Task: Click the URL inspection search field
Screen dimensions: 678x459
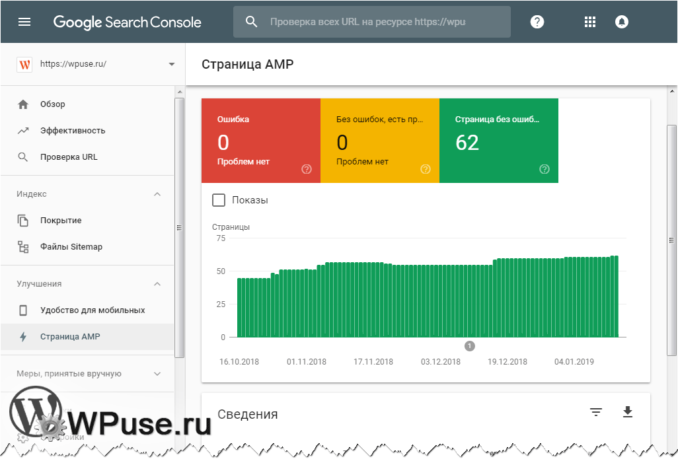Action: point(372,22)
